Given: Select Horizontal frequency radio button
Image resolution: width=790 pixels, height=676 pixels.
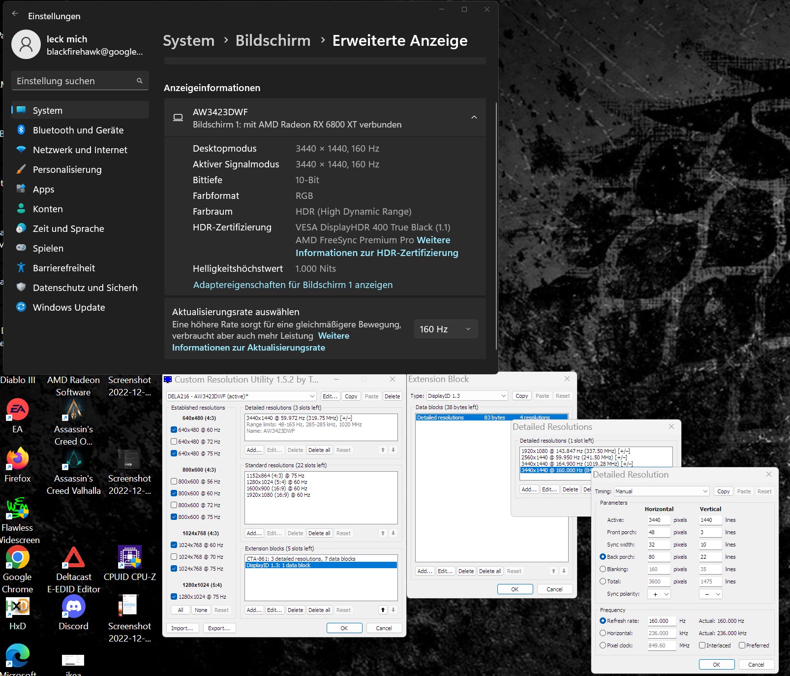Looking at the screenshot, I should click(x=603, y=633).
